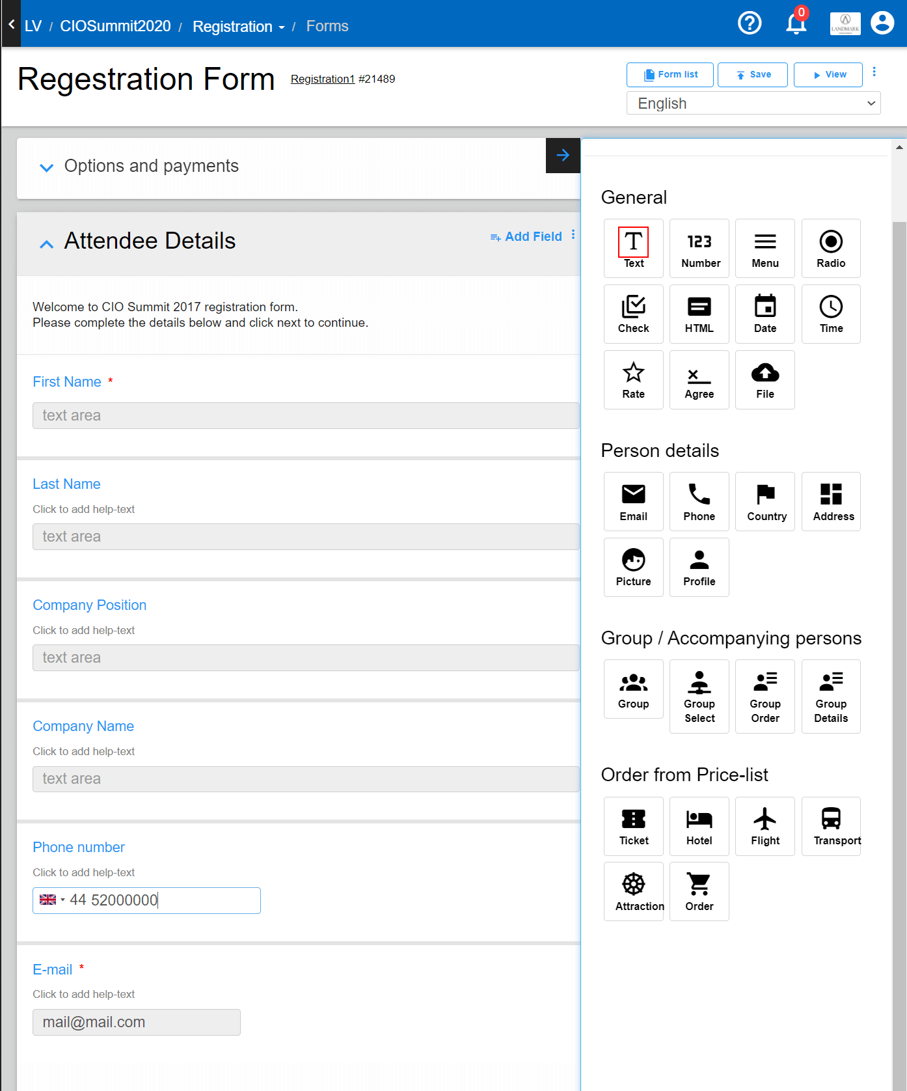The height and width of the screenshot is (1091, 907).
Task: Edit the Company Position label
Action: point(90,605)
